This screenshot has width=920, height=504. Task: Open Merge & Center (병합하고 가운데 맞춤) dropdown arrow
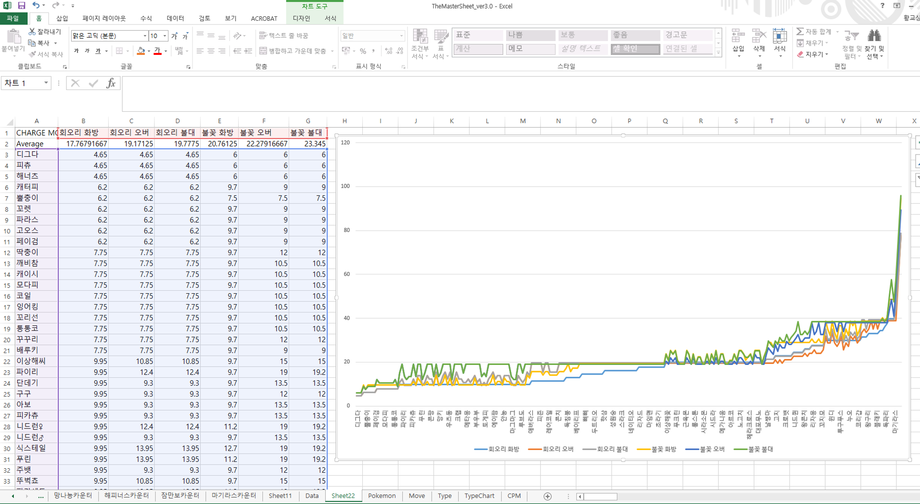332,51
